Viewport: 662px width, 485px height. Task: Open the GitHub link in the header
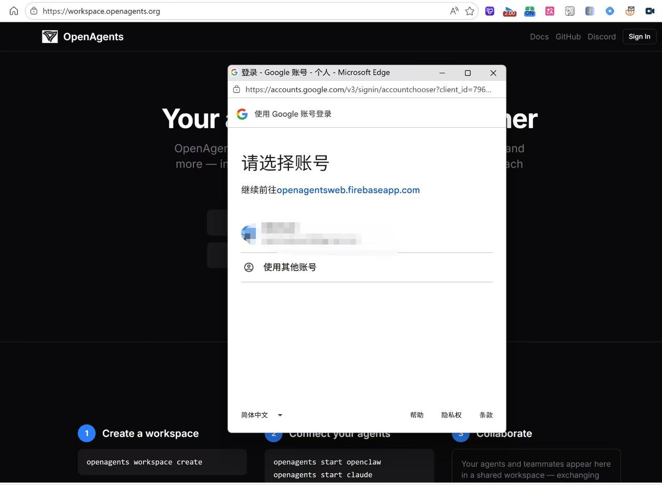(x=568, y=37)
